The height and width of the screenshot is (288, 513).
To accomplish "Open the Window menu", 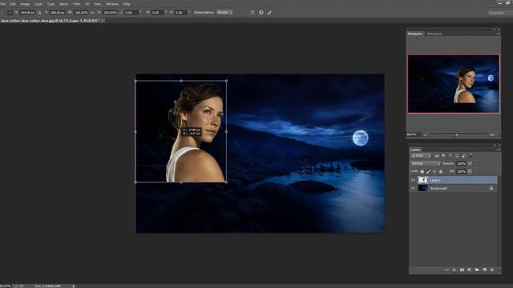I will (112, 4).
